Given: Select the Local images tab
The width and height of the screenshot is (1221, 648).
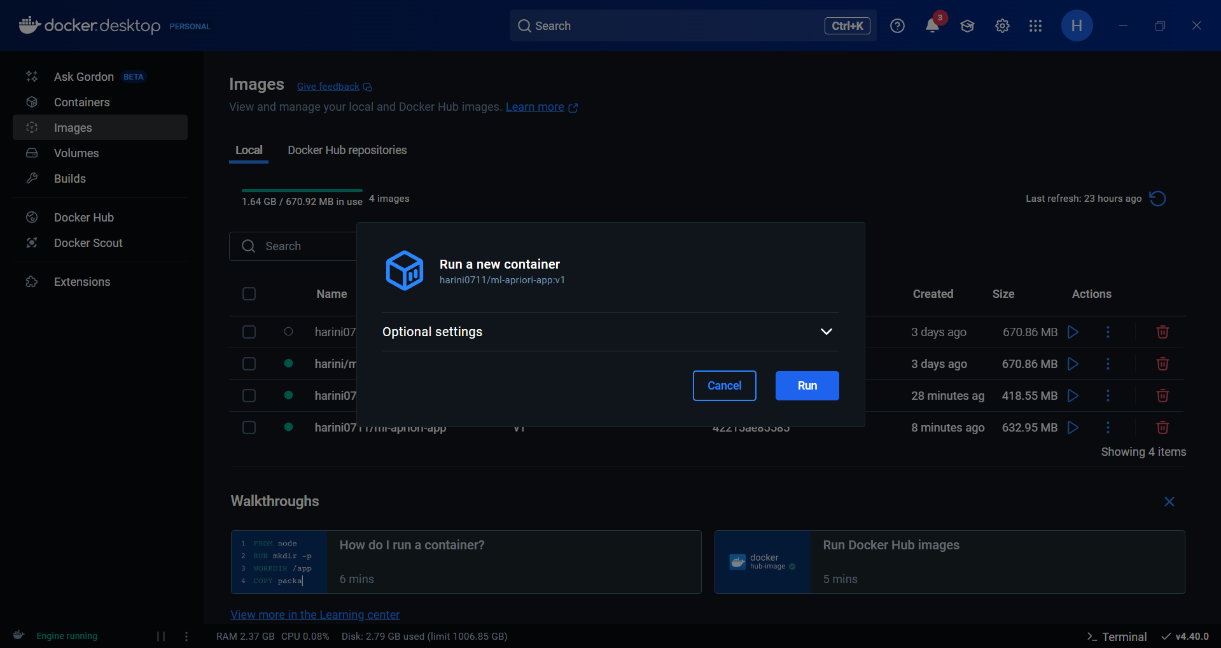Looking at the screenshot, I should point(249,150).
